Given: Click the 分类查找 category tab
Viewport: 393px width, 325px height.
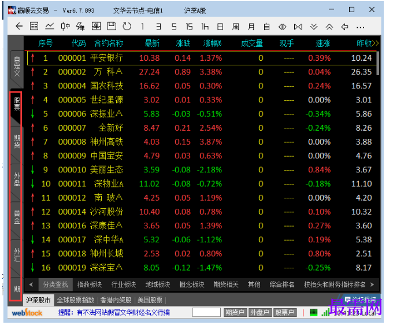Looking at the screenshot, I should click(55, 285).
